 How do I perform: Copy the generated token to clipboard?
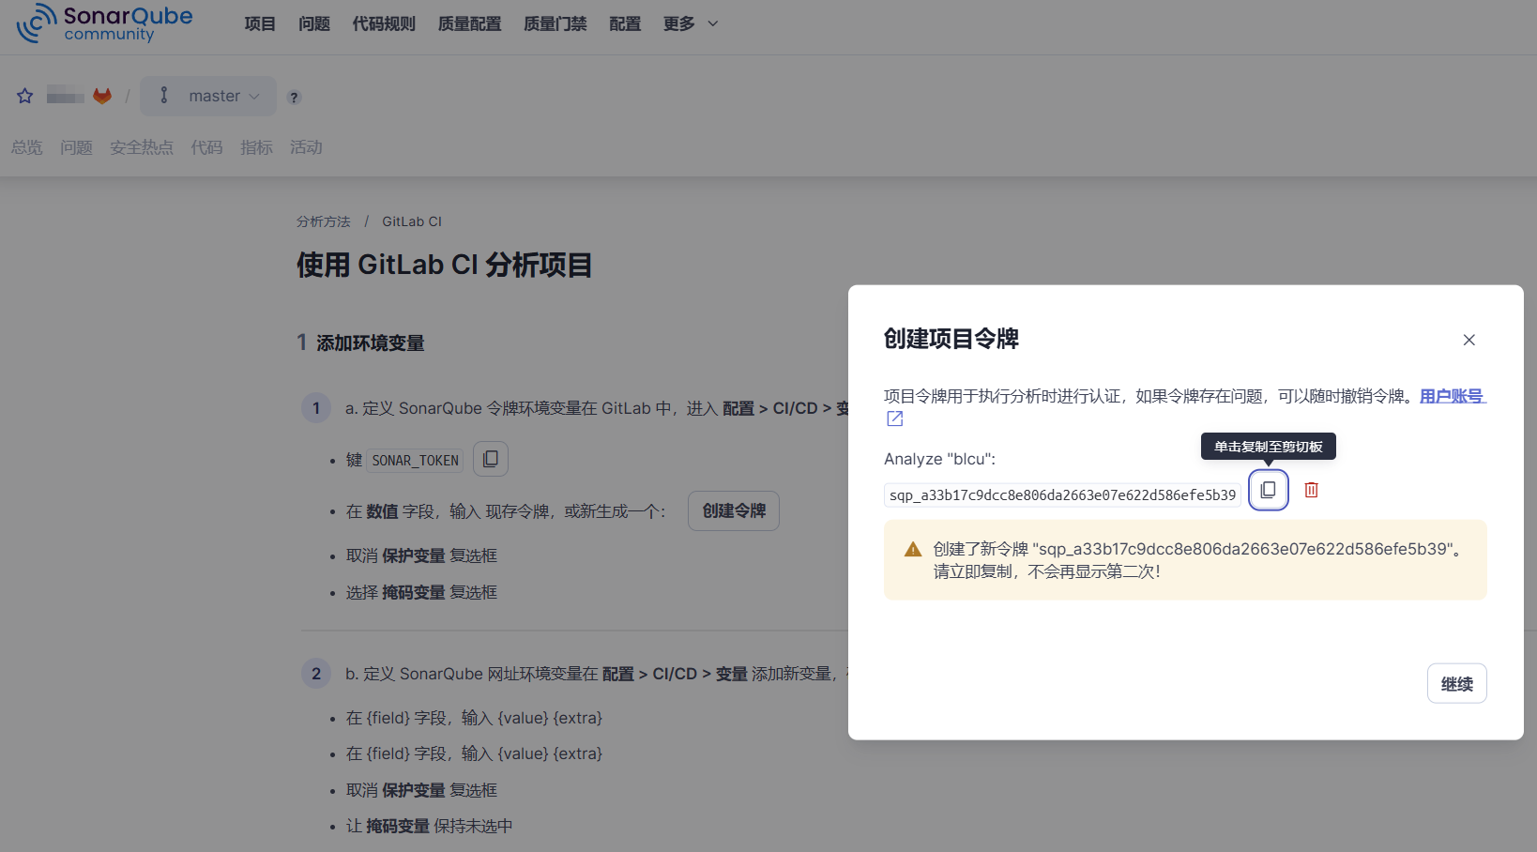point(1268,490)
